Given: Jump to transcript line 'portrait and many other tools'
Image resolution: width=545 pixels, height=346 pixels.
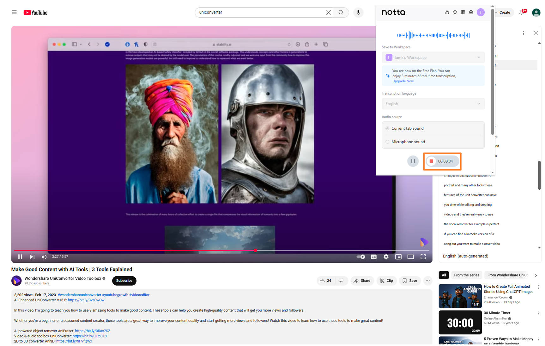Looking at the screenshot, I should point(468,185).
